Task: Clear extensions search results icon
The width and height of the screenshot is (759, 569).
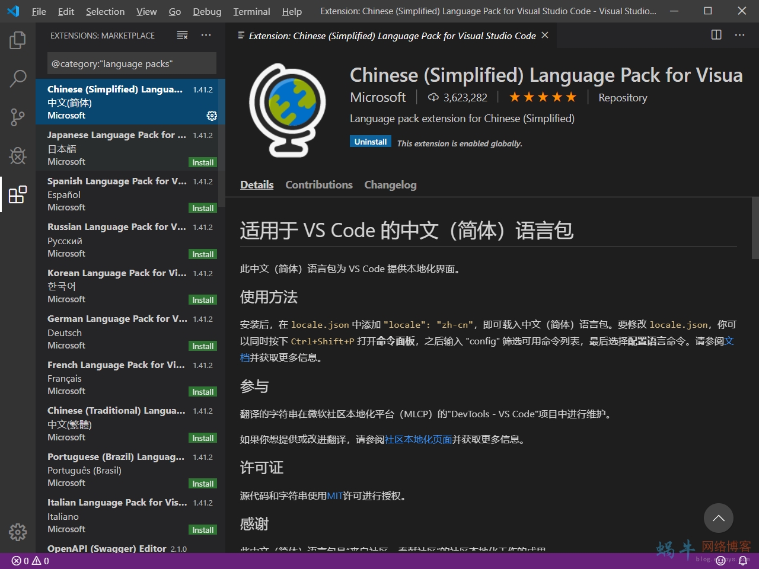Action: coord(183,36)
